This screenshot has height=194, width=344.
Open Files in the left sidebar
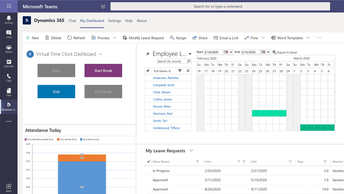(9, 92)
